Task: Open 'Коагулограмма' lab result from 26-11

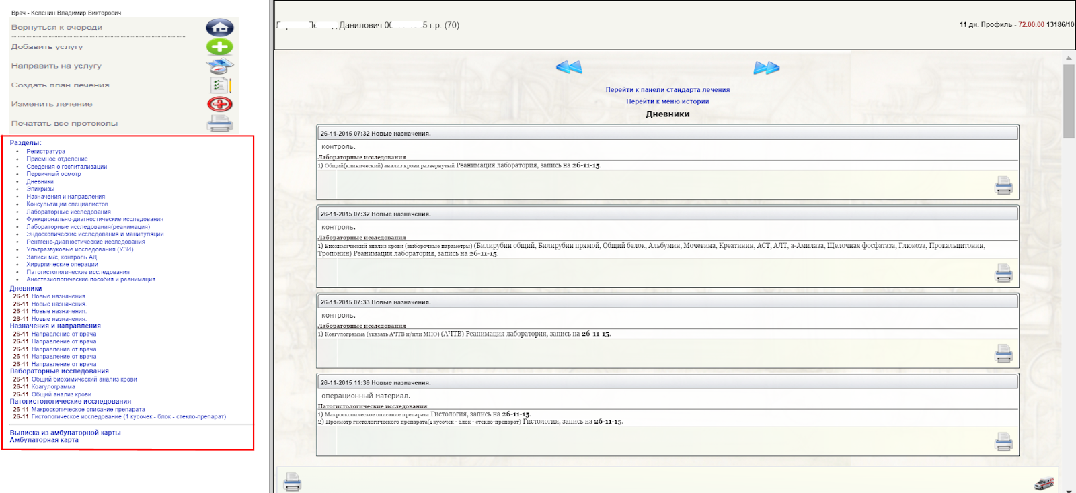Action: (53, 387)
